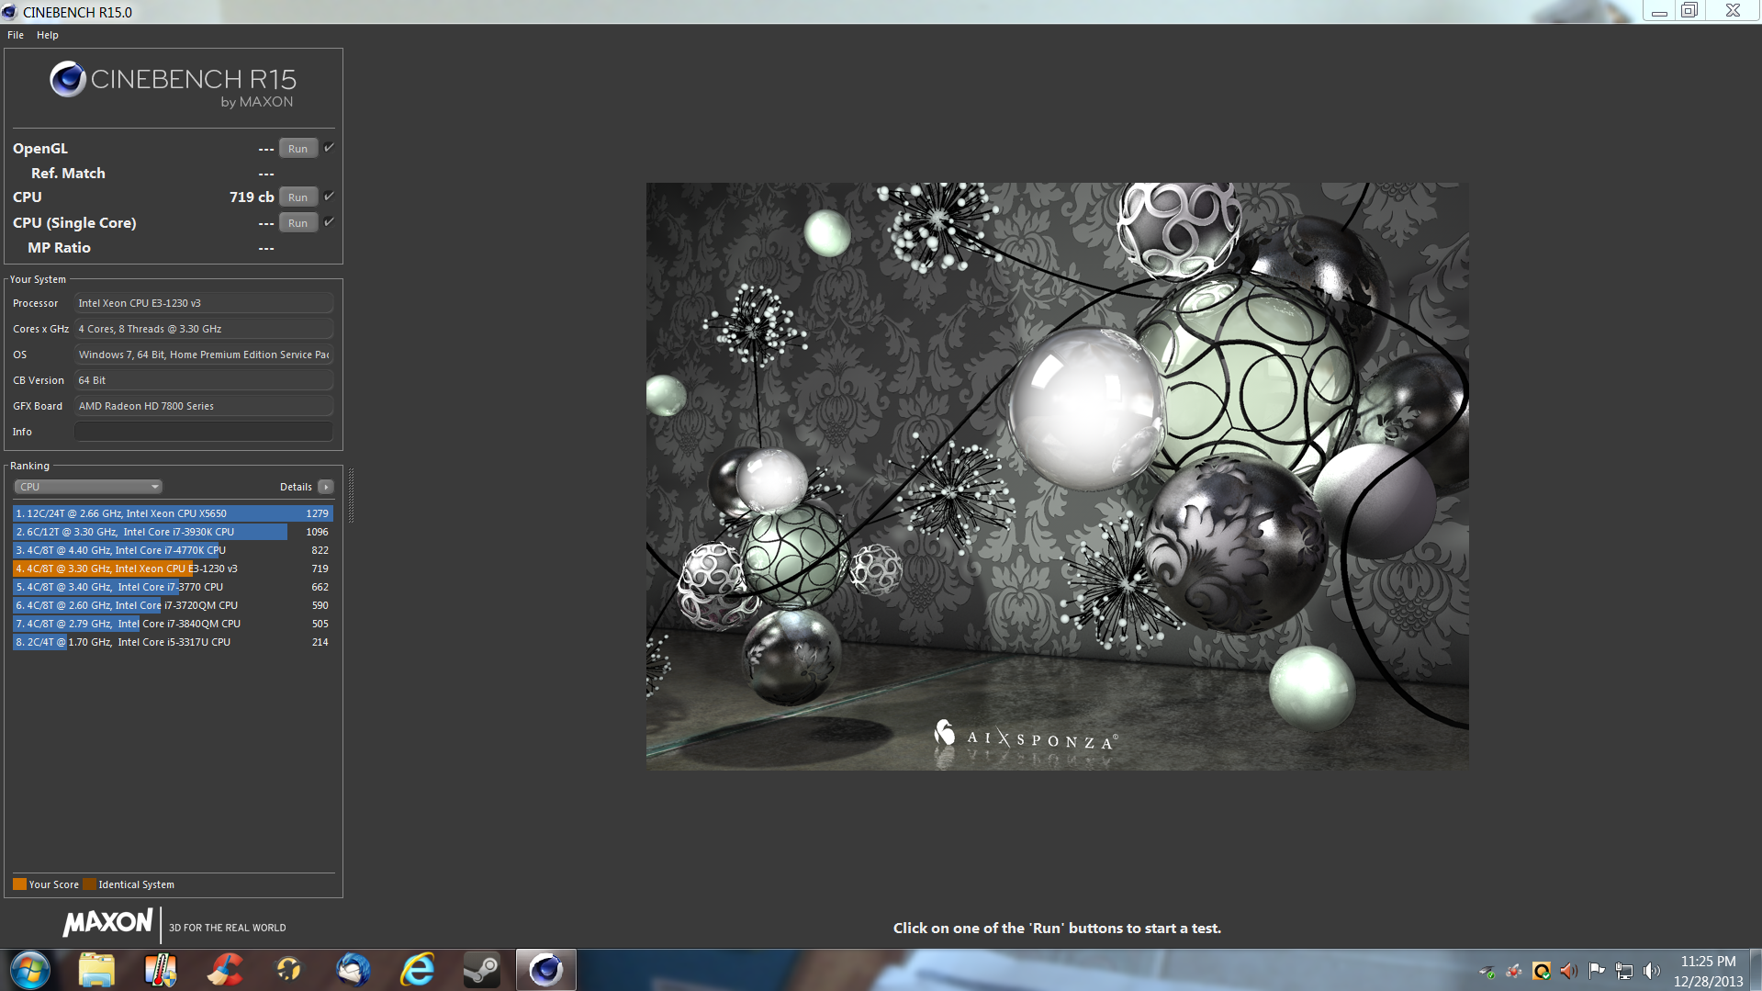Open the File menu

click(x=16, y=35)
